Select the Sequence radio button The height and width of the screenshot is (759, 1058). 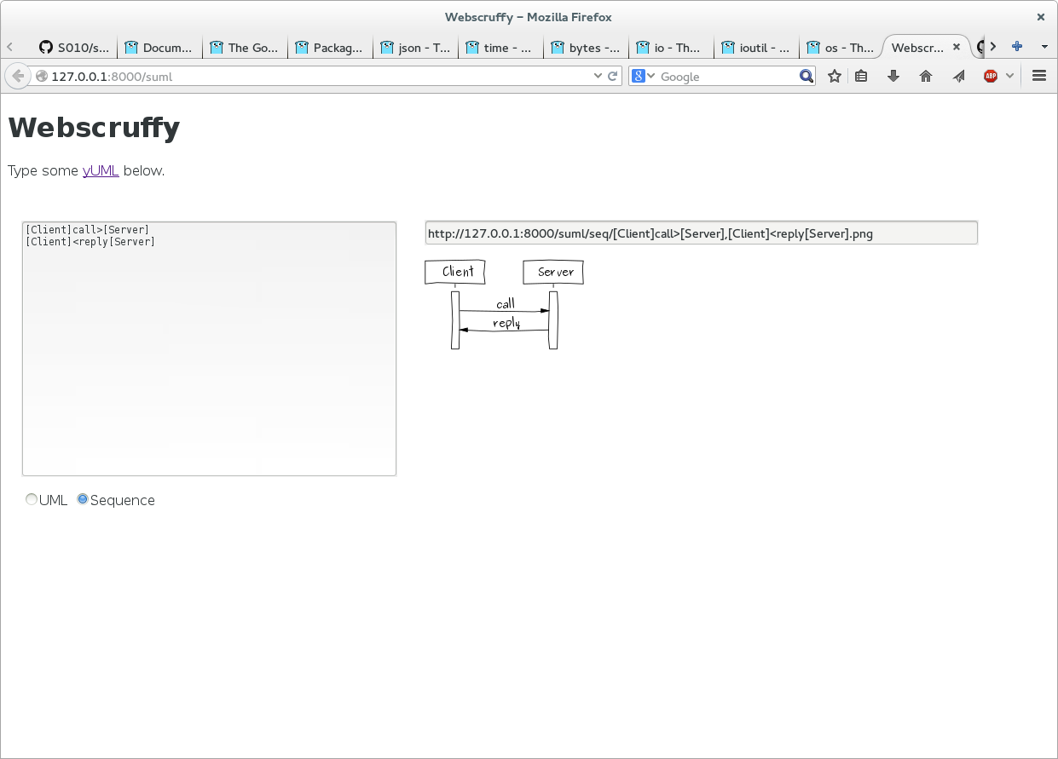point(83,499)
